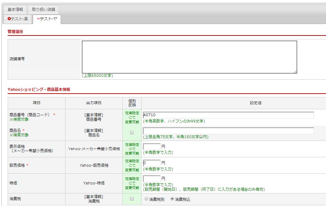Click the 項目 column header

pos(37,103)
